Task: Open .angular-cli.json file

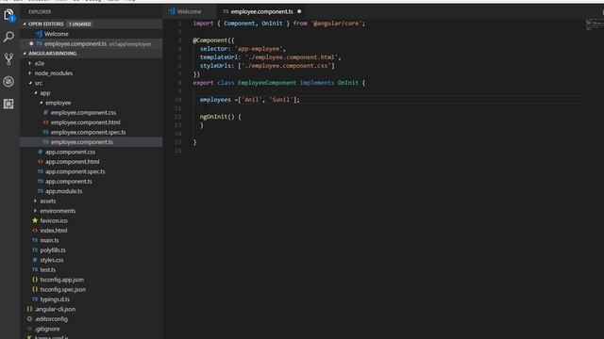Action: [x=92, y=310]
